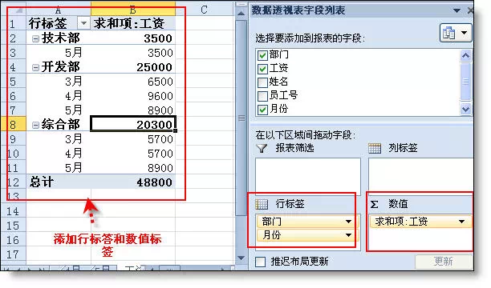Collapse the 技术部 group
This screenshot has height=288, width=491.
tap(35, 38)
